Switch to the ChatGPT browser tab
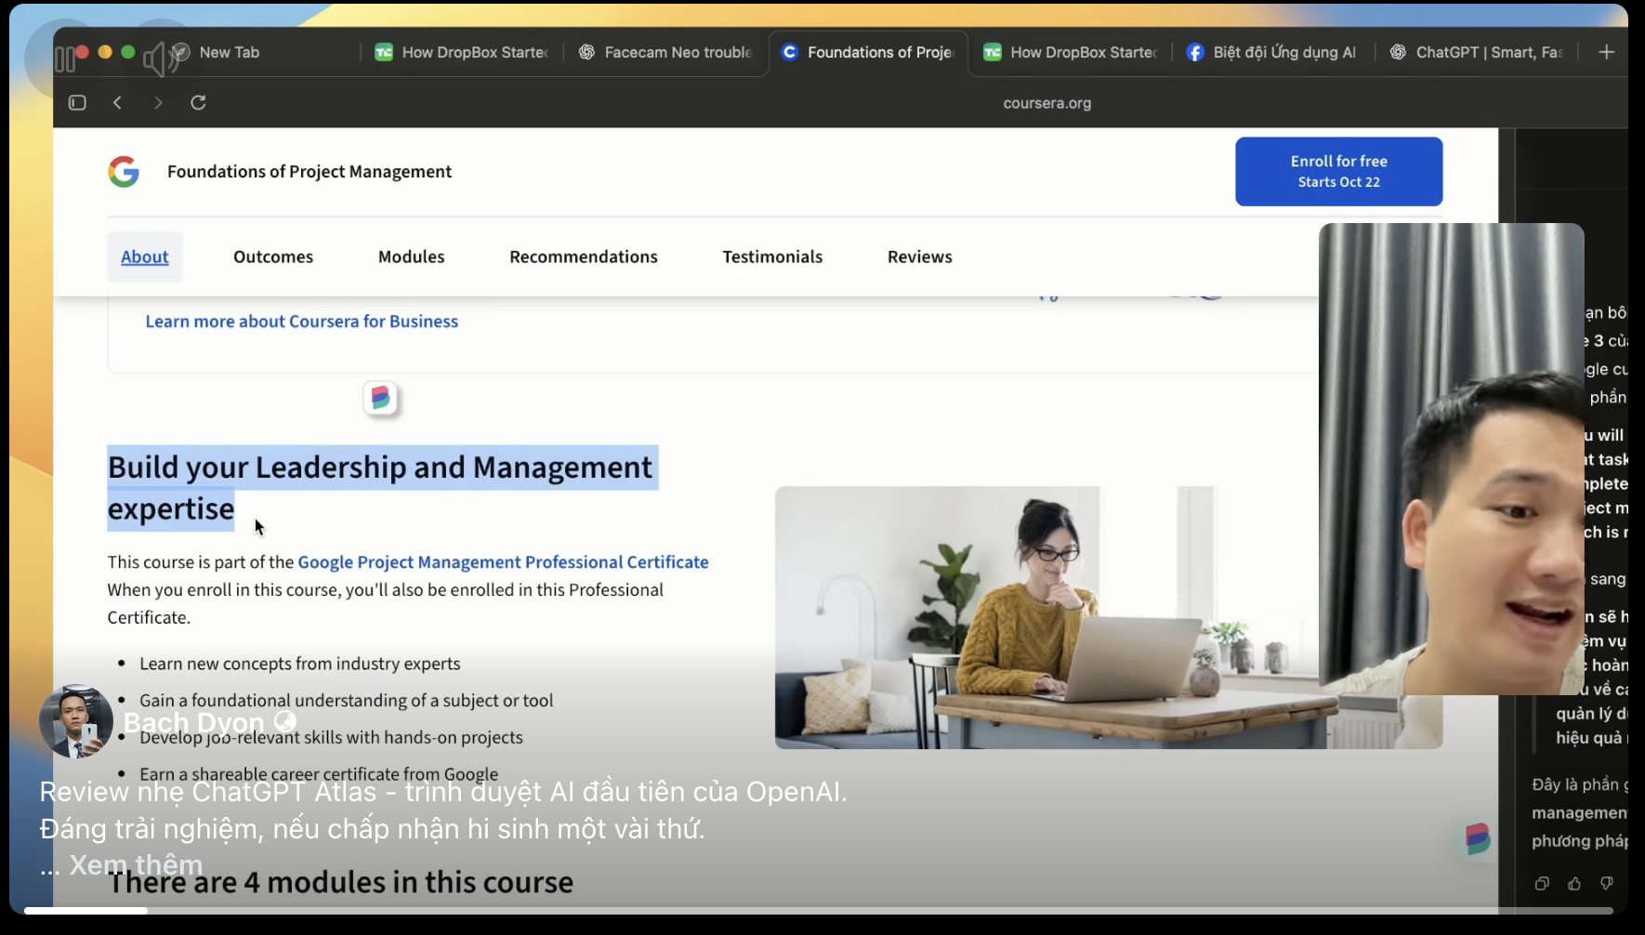This screenshot has width=1645, height=935. [x=1478, y=53]
